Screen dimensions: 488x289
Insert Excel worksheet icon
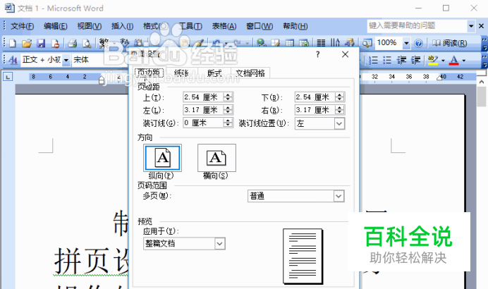click(x=304, y=43)
